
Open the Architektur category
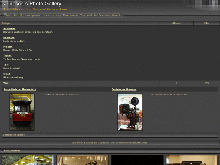click(9, 28)
